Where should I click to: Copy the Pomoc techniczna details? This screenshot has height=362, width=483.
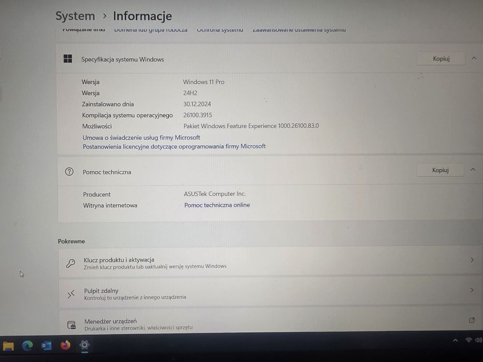pyautogui.click(x=440, y=170)
